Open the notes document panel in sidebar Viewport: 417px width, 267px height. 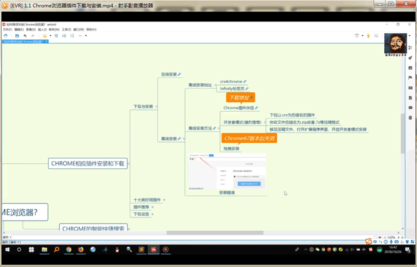coord(410,98)
